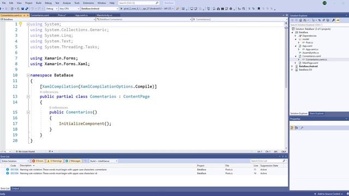Click the lightbulb quick actions icon on line 1
The image size is (349, 196).
[x=21, y=24]
